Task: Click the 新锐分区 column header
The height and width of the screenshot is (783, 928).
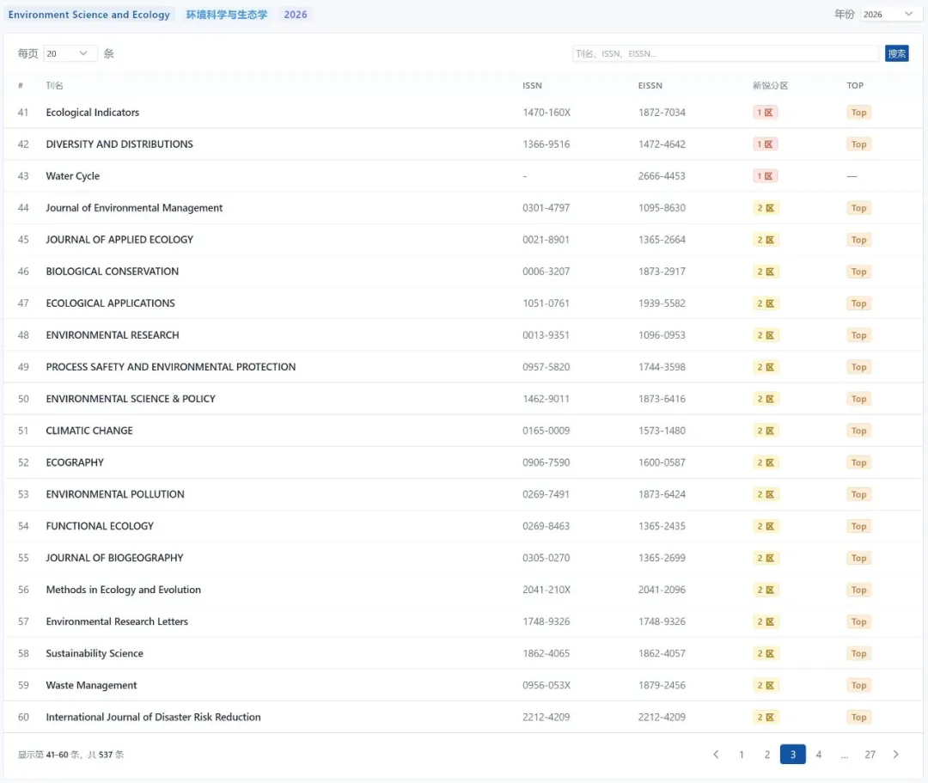Action: (770, 85)
